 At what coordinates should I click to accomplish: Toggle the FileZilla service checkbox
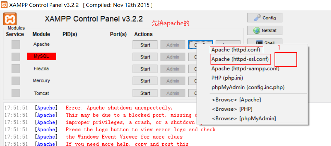(x=16, y=69)
